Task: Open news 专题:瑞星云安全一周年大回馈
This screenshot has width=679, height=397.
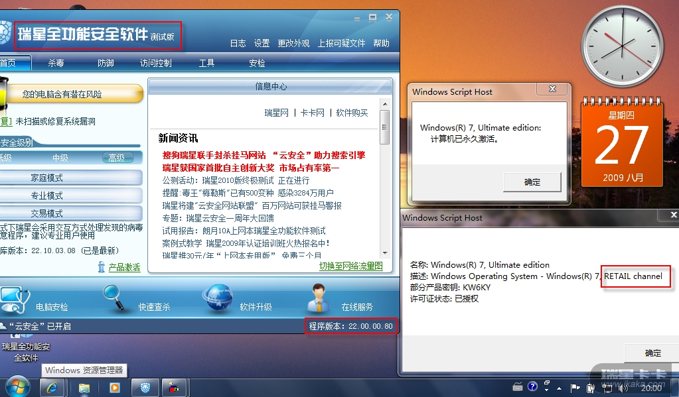Action: coord(218,218)
